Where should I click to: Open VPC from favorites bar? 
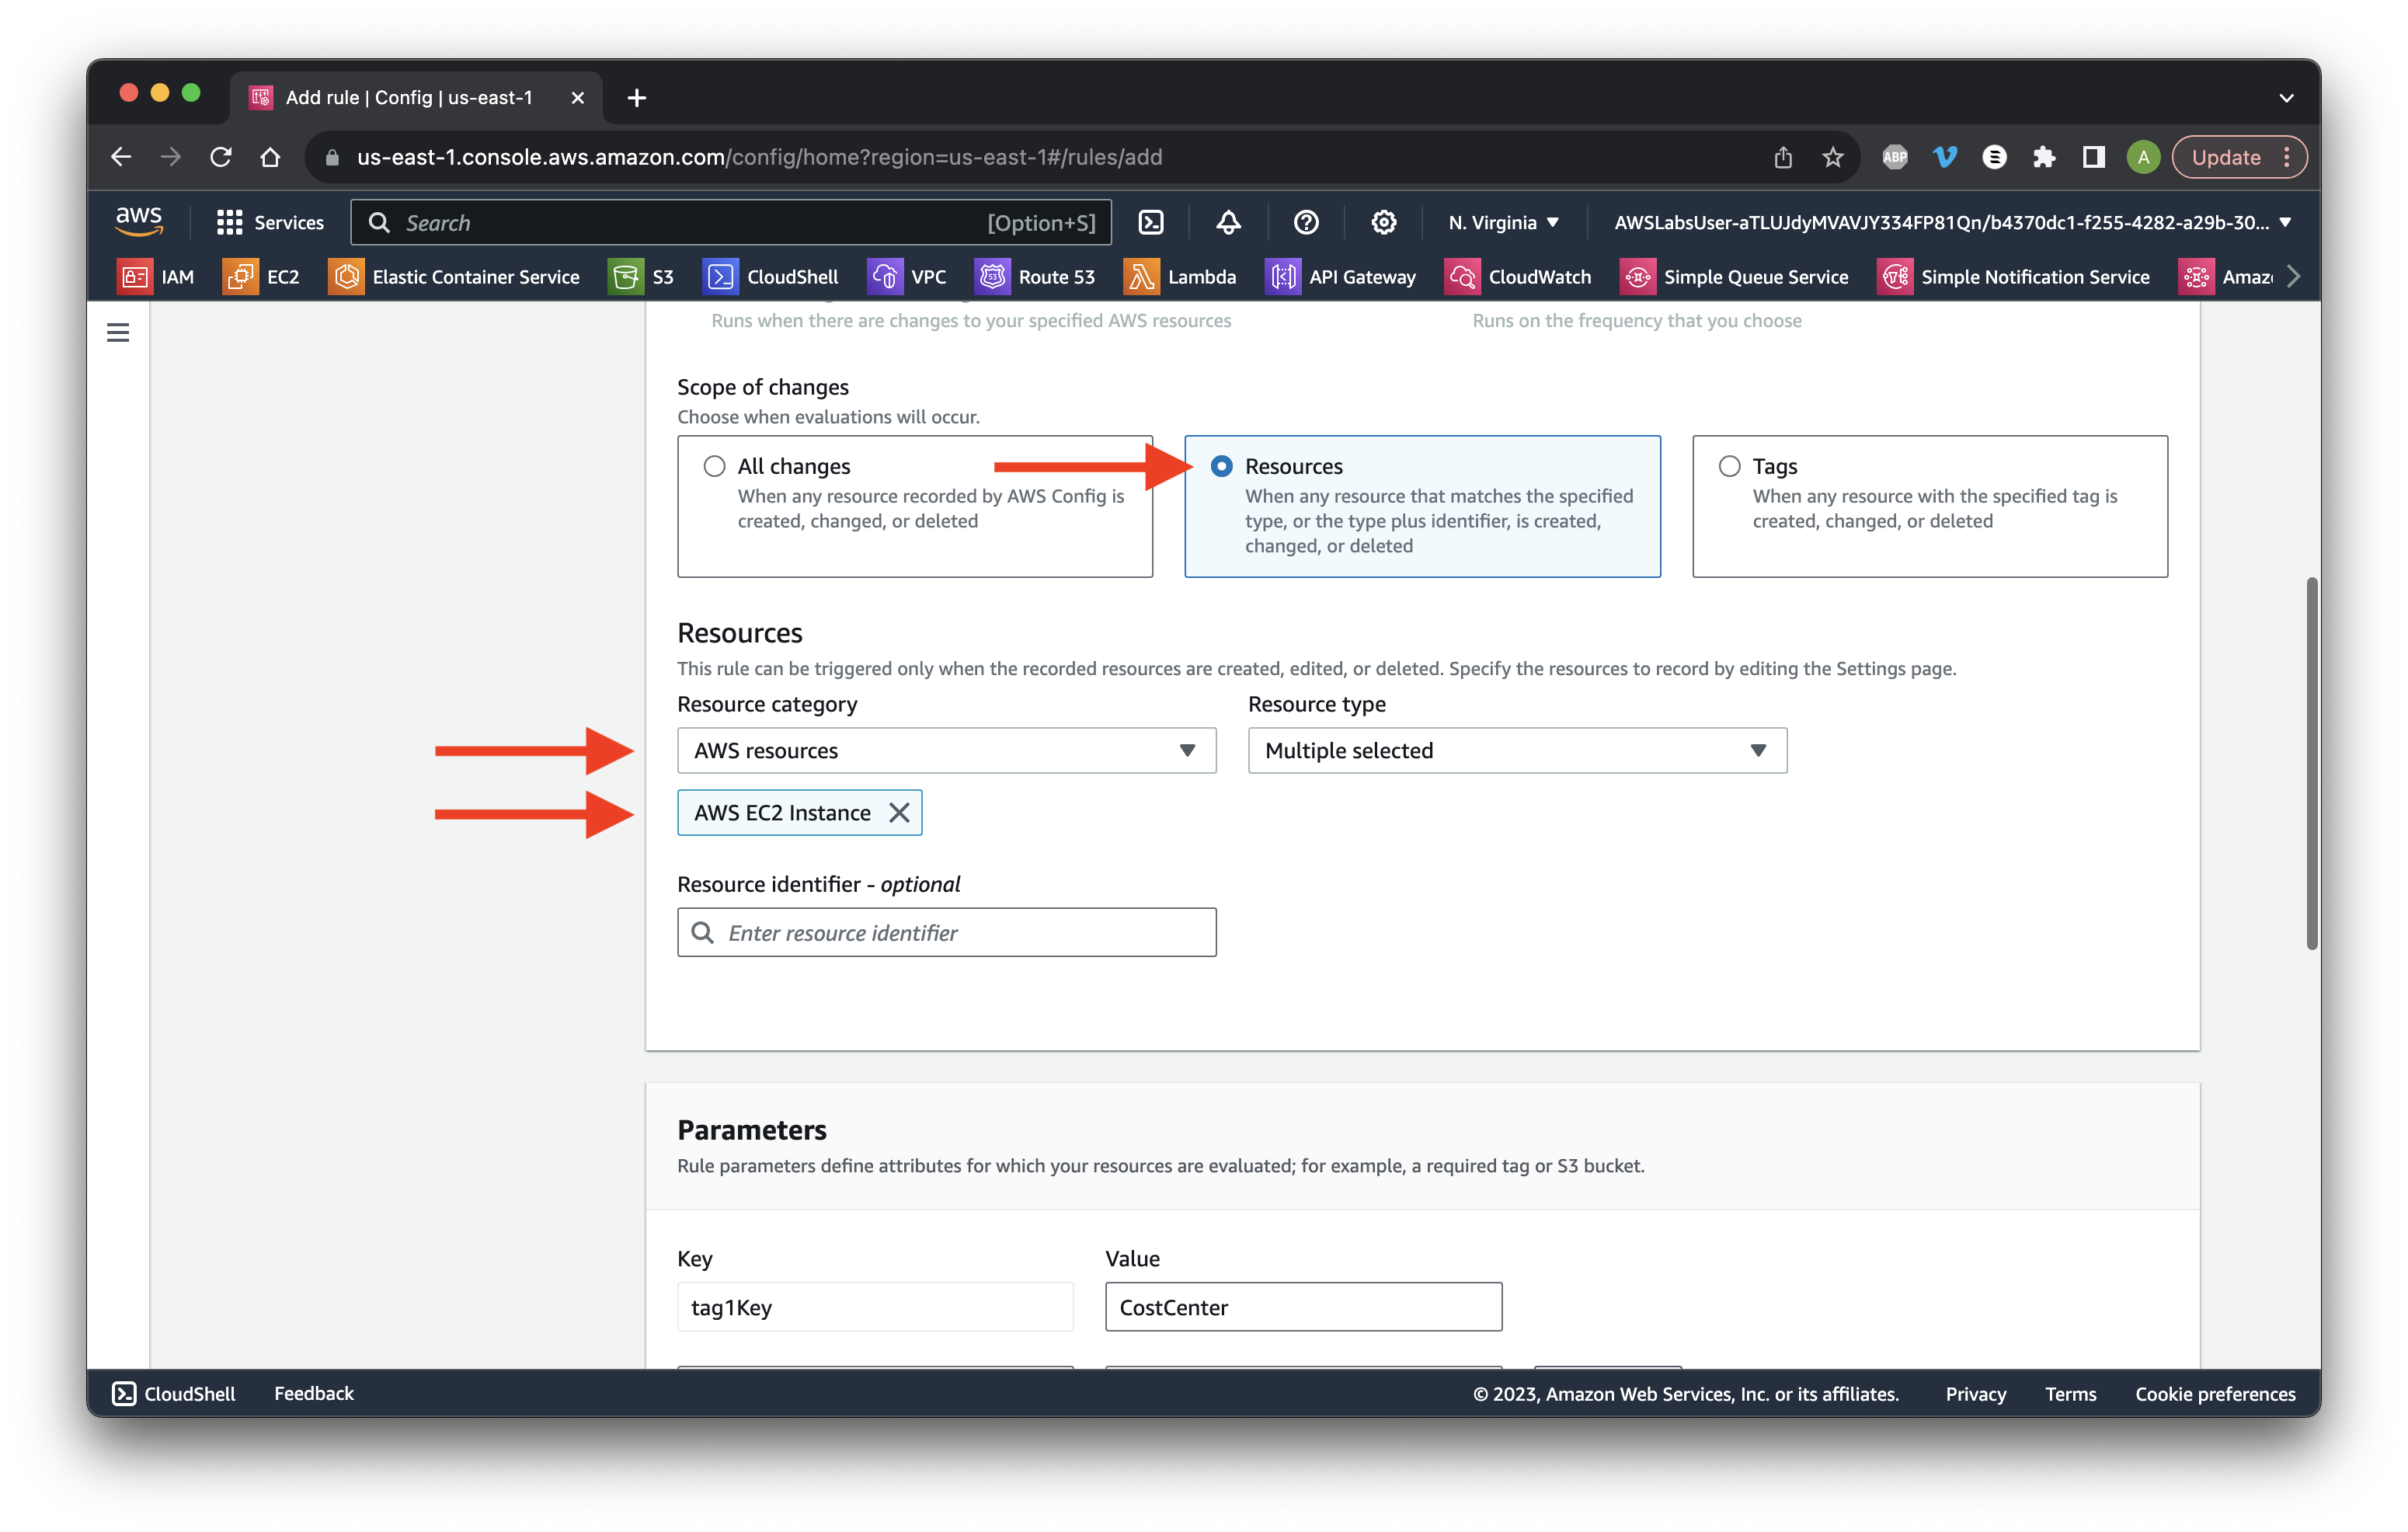(x=907, y=277)
